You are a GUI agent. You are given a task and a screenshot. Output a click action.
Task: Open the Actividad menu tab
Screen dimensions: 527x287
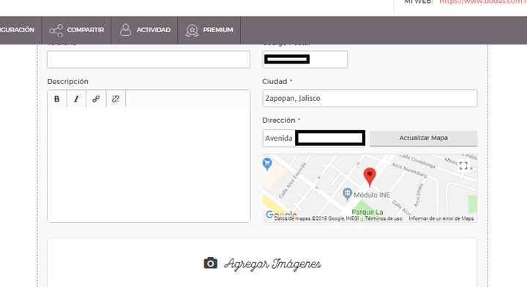tap(145, 30)
